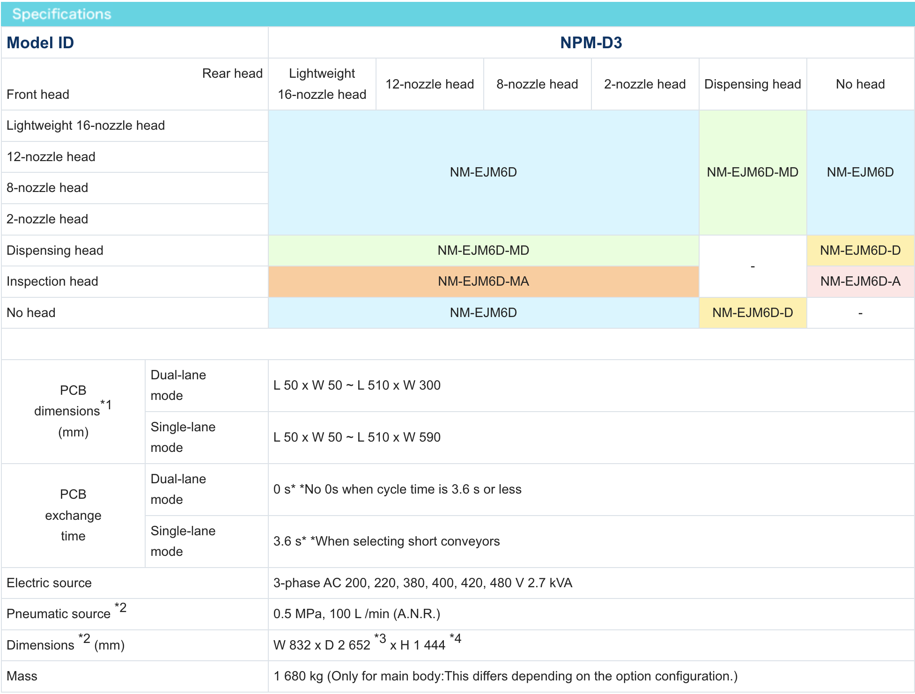Select "NM-EJM6D-MD" in the Dispensing head row
The image size is (915, 694).
(x=483, y=250)
